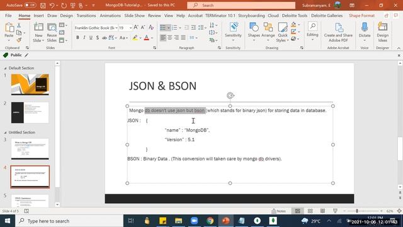Switch to the Slide Show tab
403x227 pixels.
coord(134,15)
